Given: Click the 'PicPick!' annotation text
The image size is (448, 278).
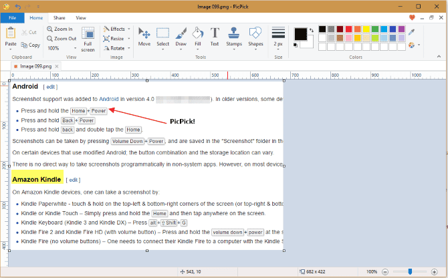Looking at the screenshot, I should pos(183,122).
